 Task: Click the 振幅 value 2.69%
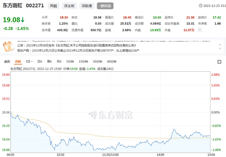coord(127,30)
